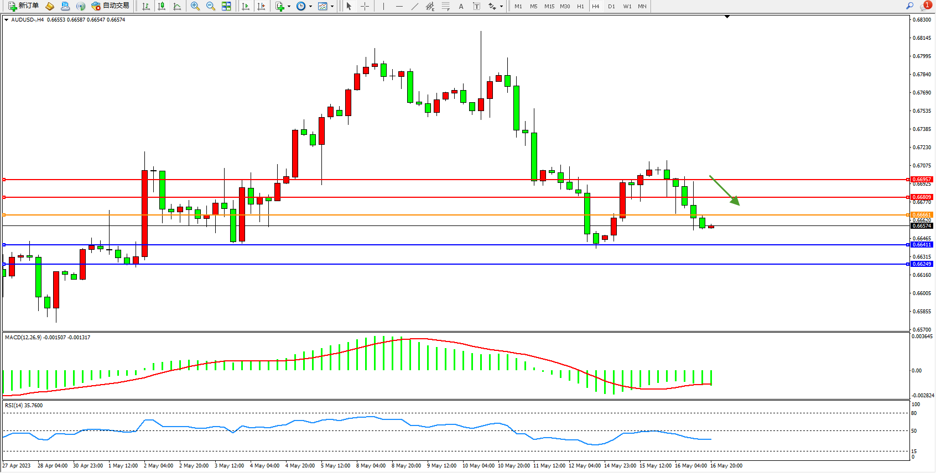Toggle AutoTrading (自动交易) on or off
Viewport: 936px width, 473px height.
(111, 6)
